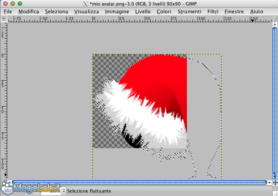Open the Modifica menu
Viewport: 278px width, 196px height.
click(x=29, y=12)
